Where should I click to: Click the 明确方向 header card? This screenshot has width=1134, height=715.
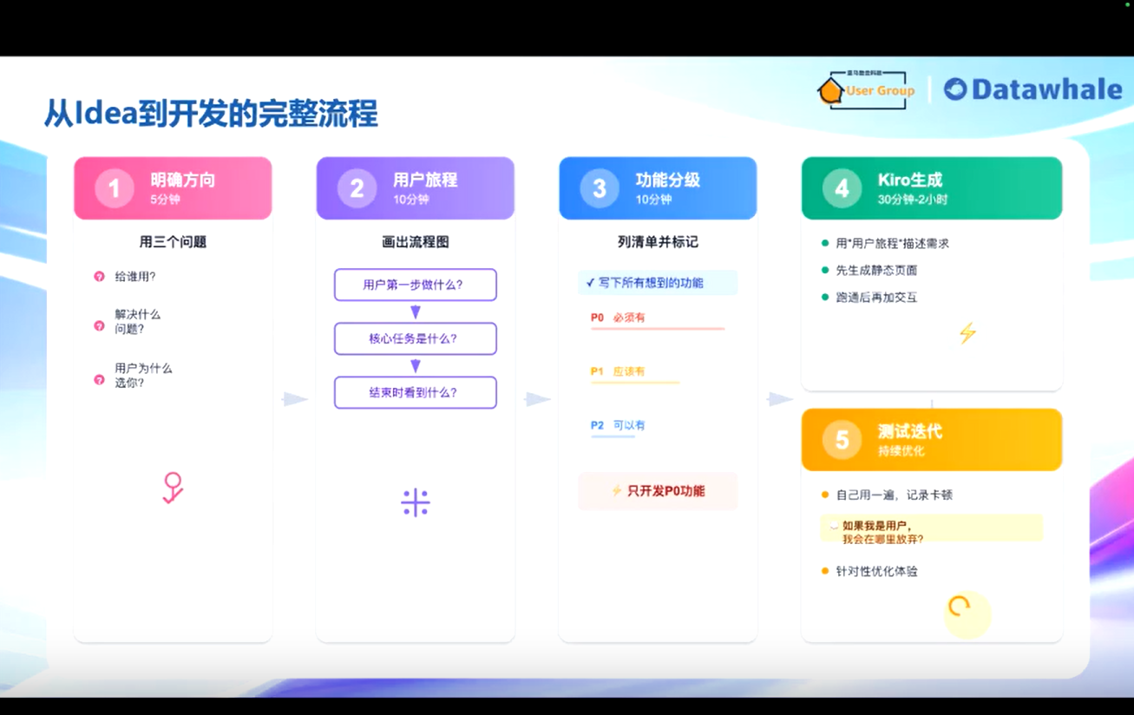click(173, 188)
